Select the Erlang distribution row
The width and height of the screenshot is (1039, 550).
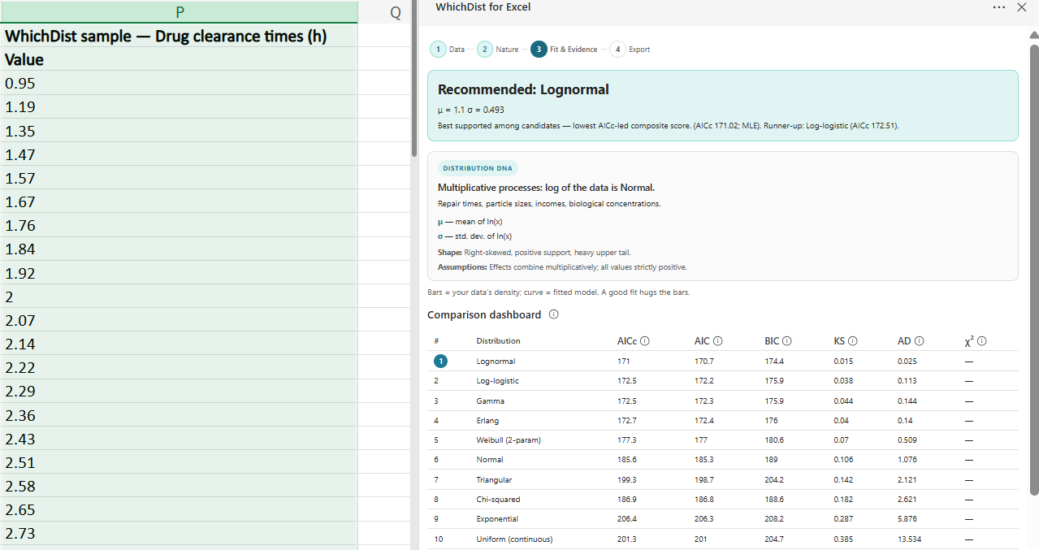[723, 420]
